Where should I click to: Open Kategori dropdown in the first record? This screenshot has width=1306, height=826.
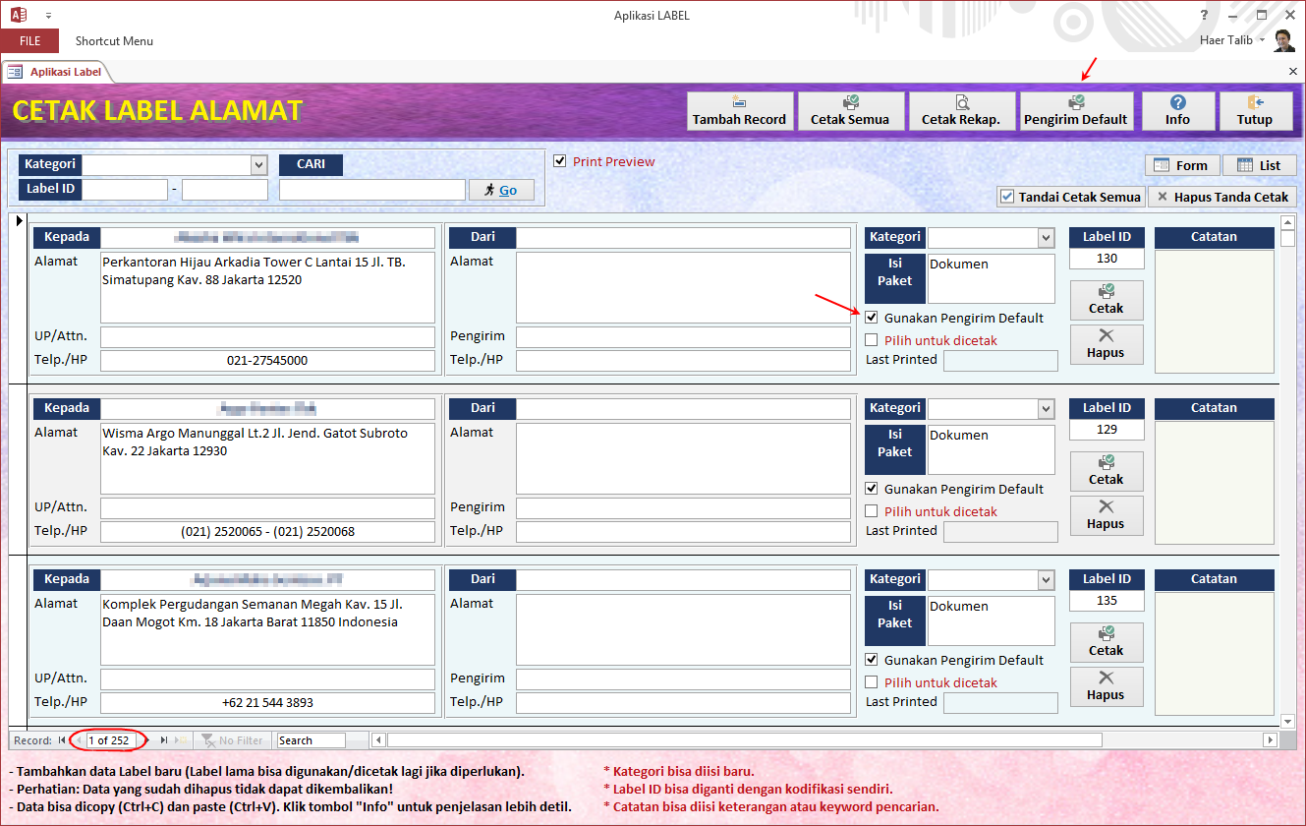[x=1046, y=237]
